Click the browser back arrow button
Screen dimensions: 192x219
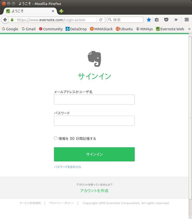pyautogui.click(x=5, y=20)
